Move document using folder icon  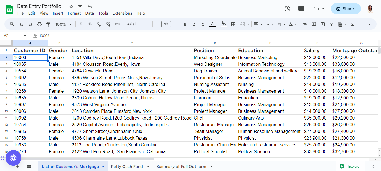80,6
